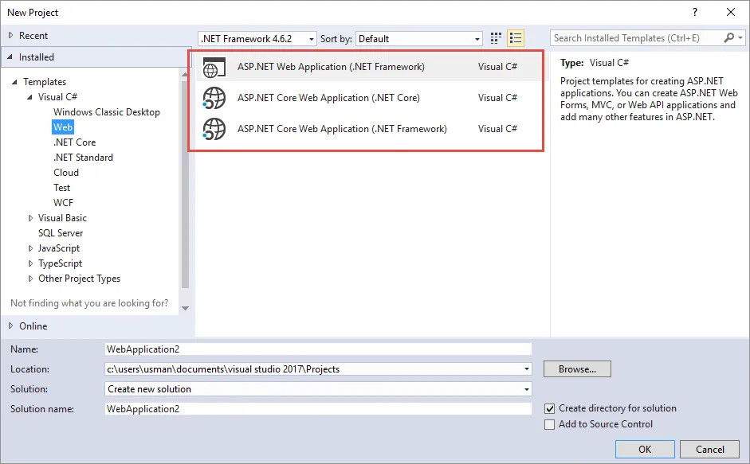This screenshot has width=750, height=464.
Task: Select ASP.NET Web Application (.NET Framework) template
Action: pyautogui.click(x=369, y=67)
